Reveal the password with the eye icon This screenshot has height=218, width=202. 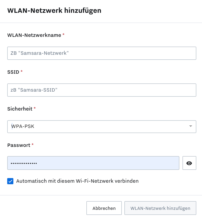[x=189, y=163]
